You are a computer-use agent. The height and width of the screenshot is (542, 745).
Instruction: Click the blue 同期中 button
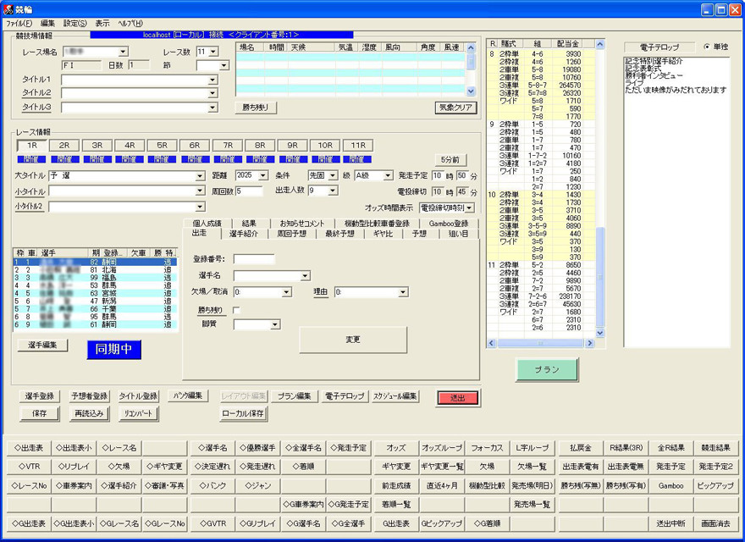(113, 349)
